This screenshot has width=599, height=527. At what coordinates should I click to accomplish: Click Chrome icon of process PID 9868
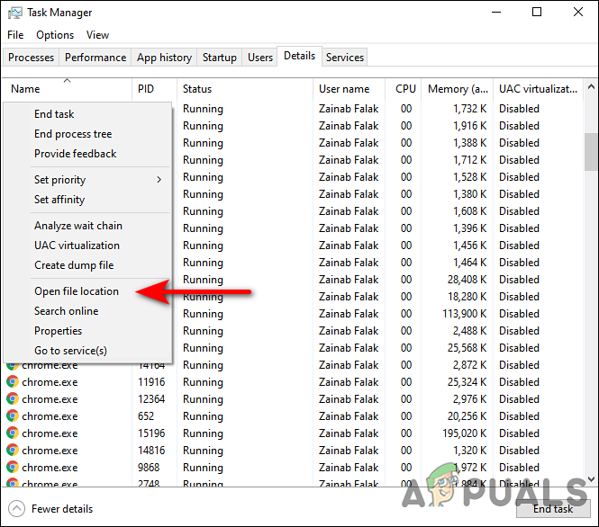click(13, 467)
